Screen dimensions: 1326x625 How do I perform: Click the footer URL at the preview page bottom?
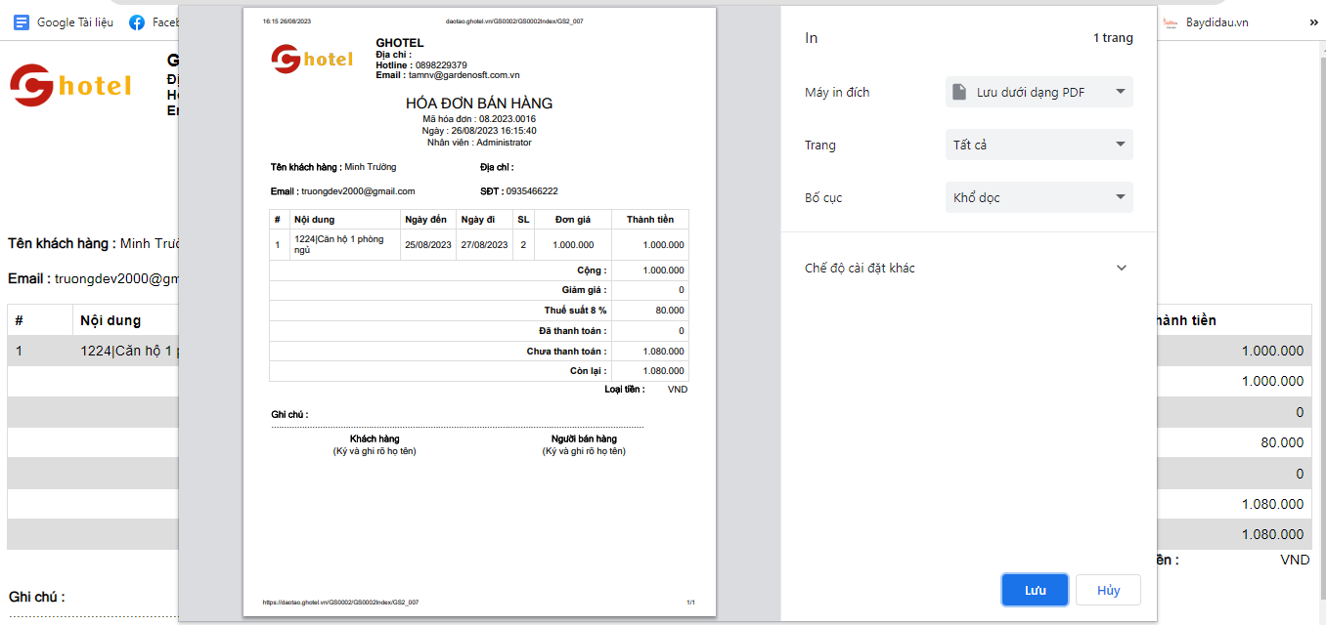pyautogui.click(x=340, y=603)
